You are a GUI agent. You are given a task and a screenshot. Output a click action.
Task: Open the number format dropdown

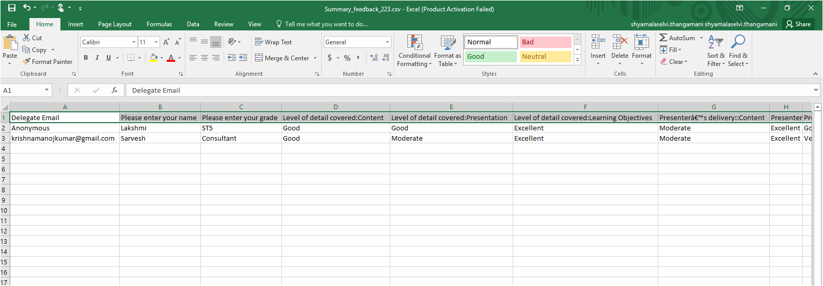388,42
